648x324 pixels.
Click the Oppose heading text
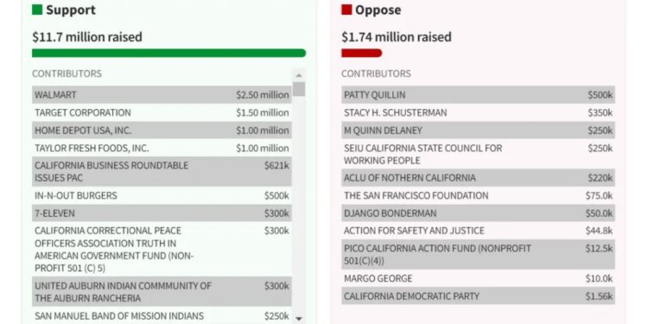[378, 10]
